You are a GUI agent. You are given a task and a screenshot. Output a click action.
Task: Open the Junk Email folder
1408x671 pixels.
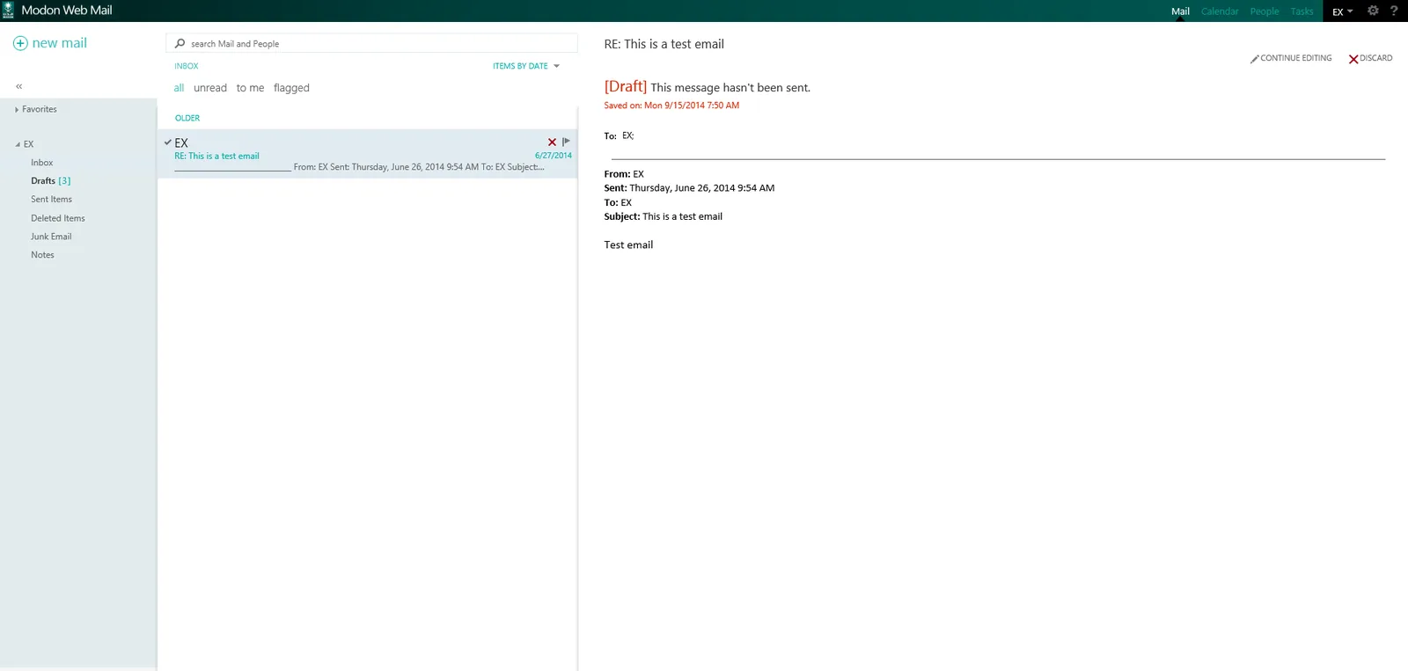[x=51, y=237]
